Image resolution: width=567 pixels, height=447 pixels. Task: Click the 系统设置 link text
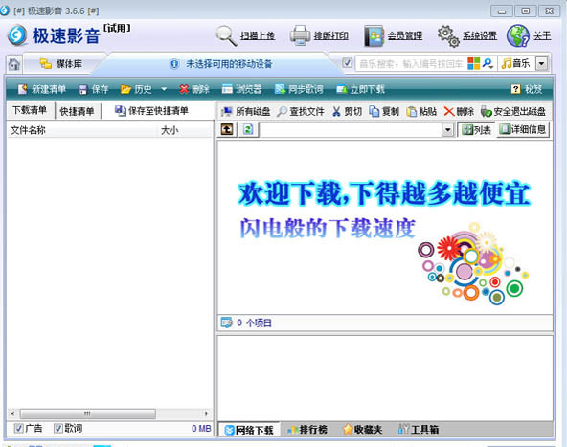click(480, 35)
